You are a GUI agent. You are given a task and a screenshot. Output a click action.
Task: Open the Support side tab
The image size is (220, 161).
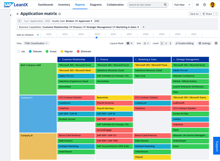click(217, 146)
